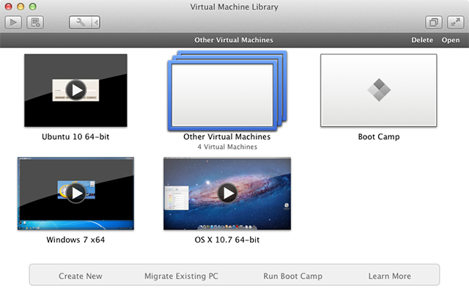
Task: Open Settings via the wrench icon
Action: point(80,23)
